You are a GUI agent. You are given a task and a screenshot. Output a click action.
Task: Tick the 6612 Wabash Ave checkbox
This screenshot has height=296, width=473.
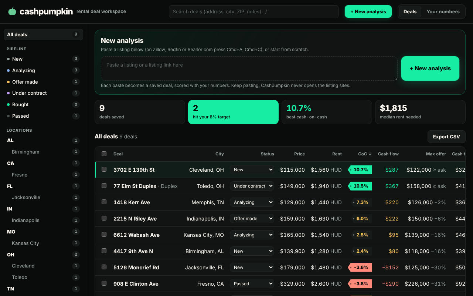[x=104, y=235]
